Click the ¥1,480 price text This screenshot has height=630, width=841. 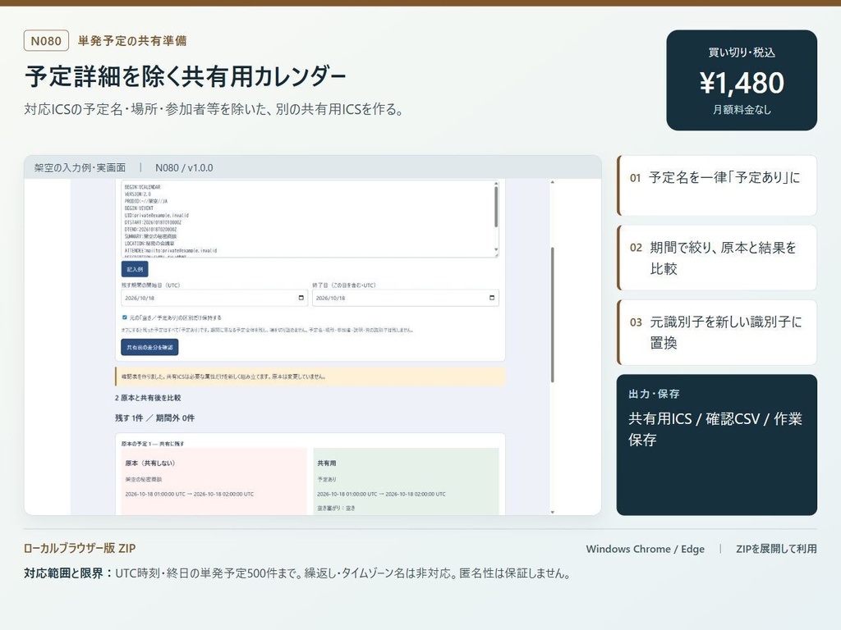click(x=742, y=83)
